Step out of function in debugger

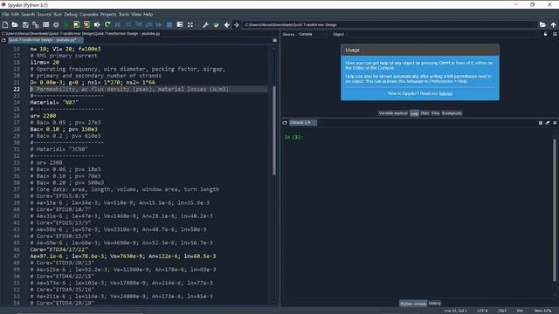[x=148, y=24]
